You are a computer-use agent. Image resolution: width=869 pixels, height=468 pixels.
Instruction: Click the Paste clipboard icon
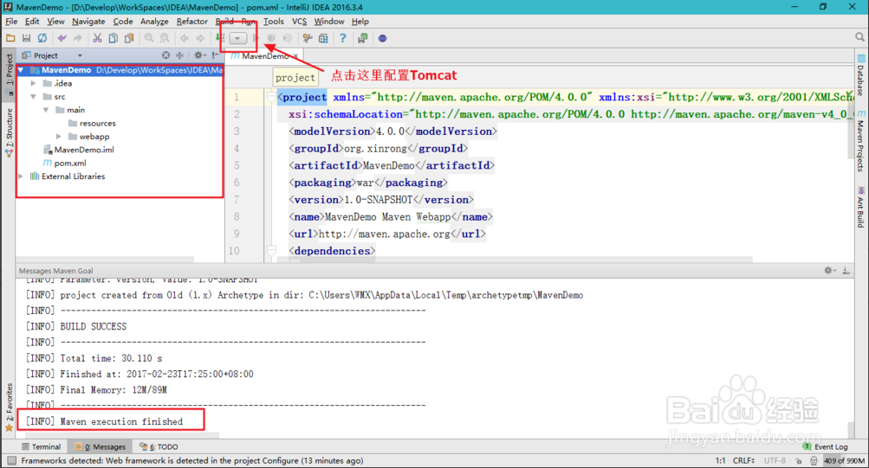(129, 38)
